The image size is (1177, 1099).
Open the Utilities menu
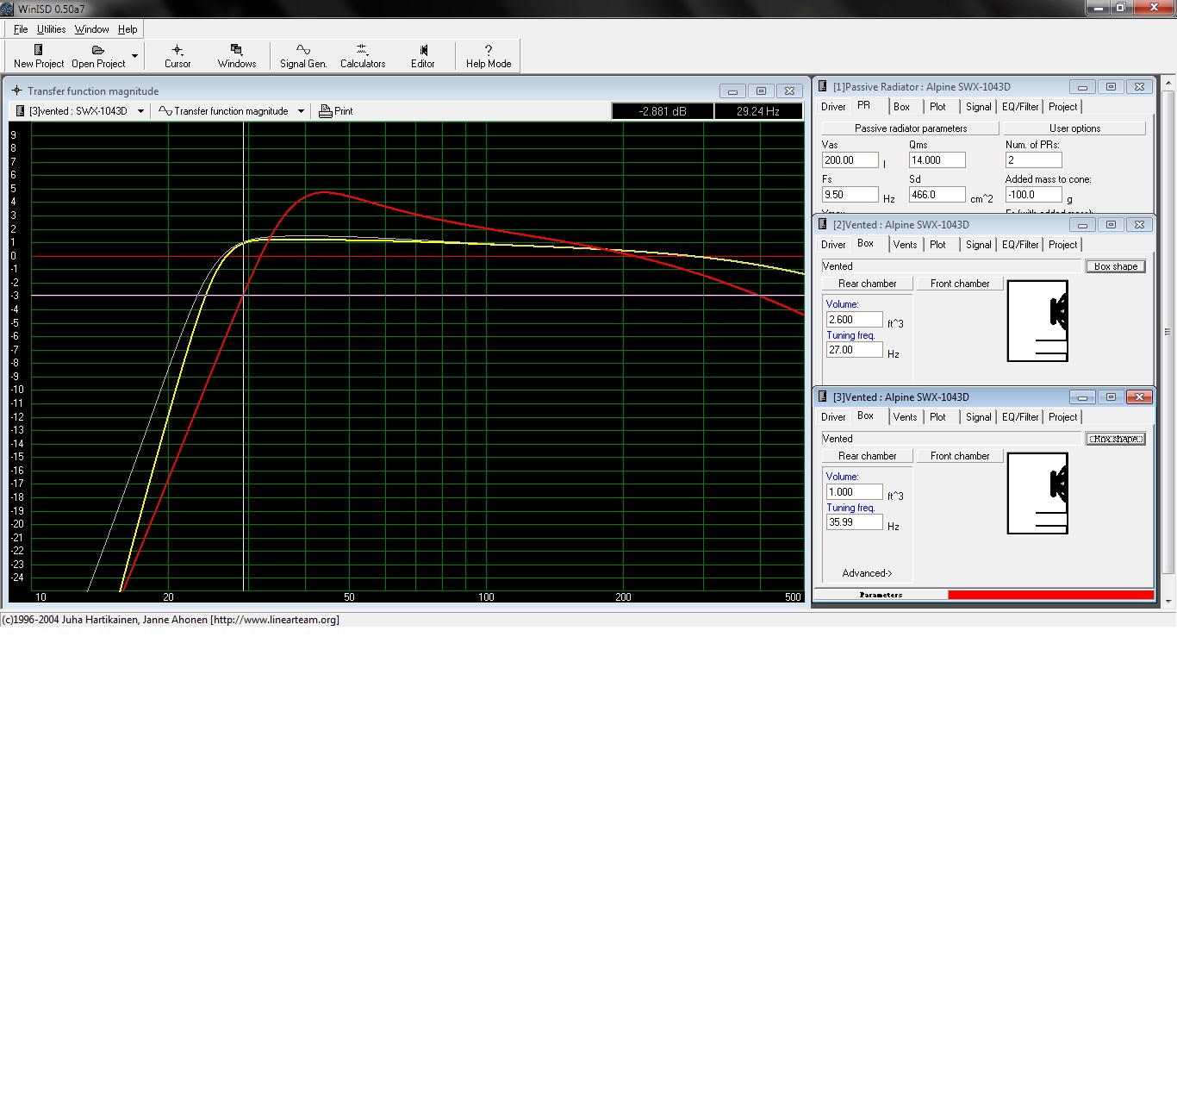[x=52, y=29]
